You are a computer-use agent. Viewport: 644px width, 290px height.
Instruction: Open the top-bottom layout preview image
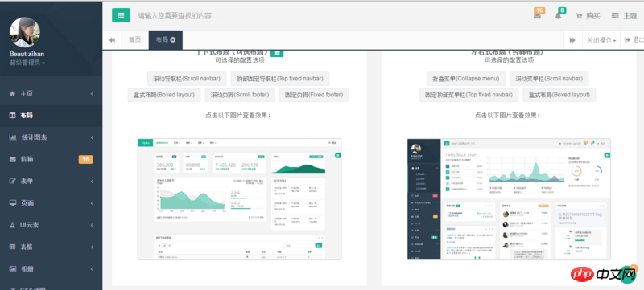239,199
